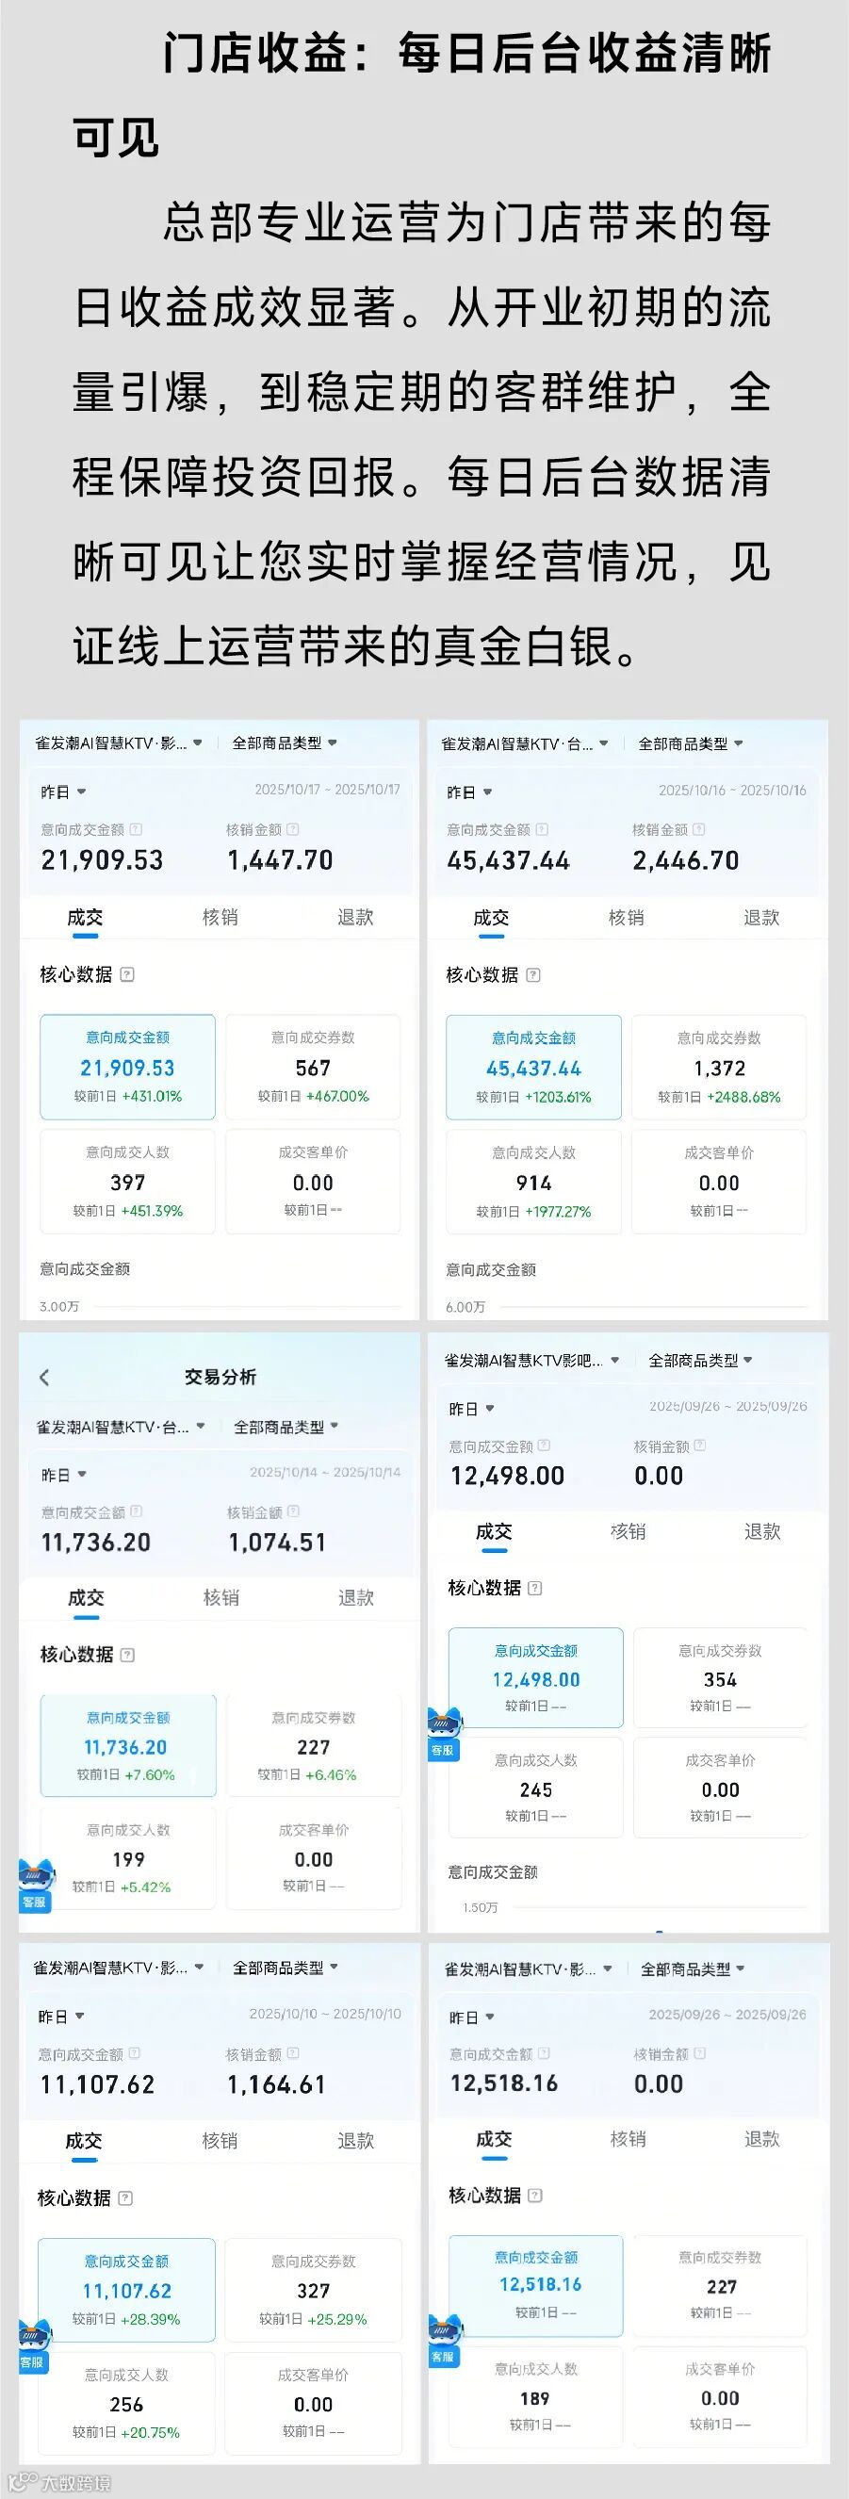Click the +1203.61% change value
Viewport: 849px width, 2499px height.
click(x=558, y=1097)
